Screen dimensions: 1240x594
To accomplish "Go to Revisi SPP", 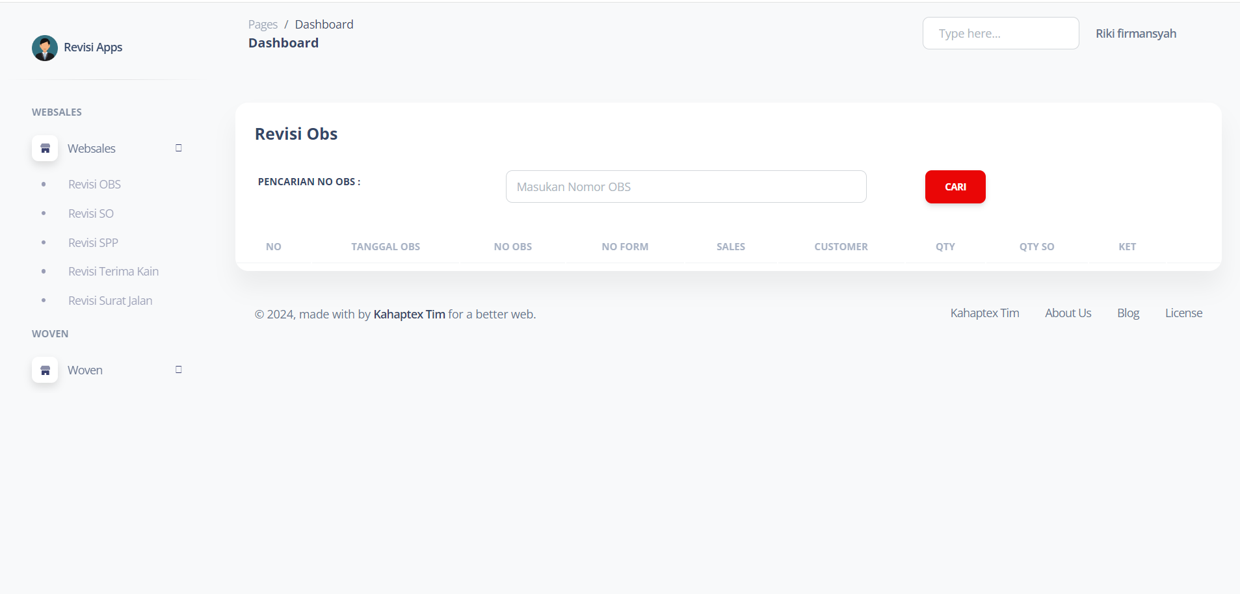I will (x=93, y=243).
